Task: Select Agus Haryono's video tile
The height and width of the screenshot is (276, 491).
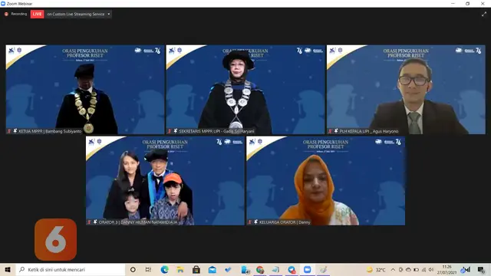Action: tap(406, 90)
